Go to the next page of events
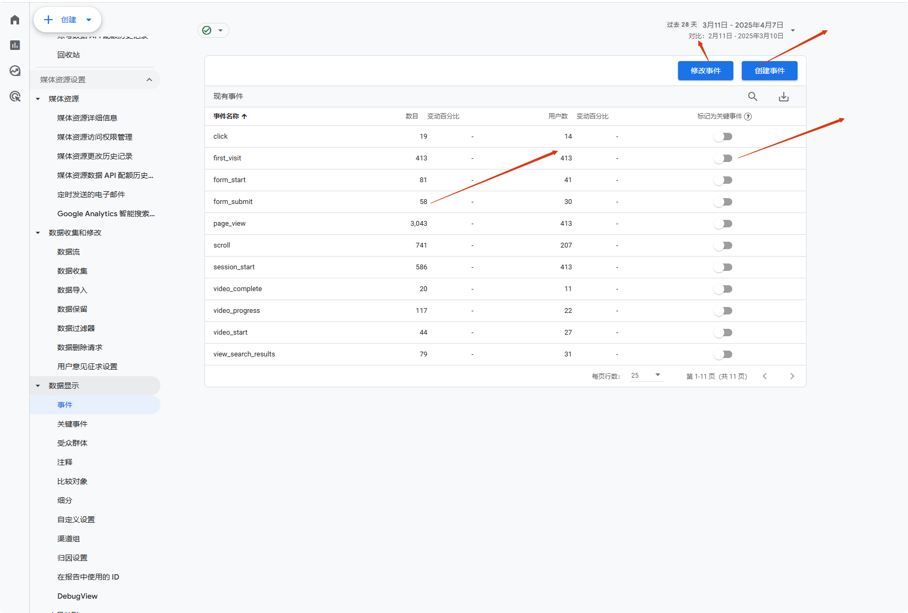The image size is (908, 613). [792, 376]
